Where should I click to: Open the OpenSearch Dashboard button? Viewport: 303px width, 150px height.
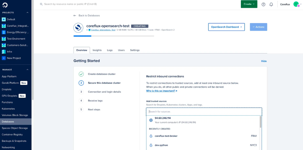pyautogui.click(x=226, y=27)
